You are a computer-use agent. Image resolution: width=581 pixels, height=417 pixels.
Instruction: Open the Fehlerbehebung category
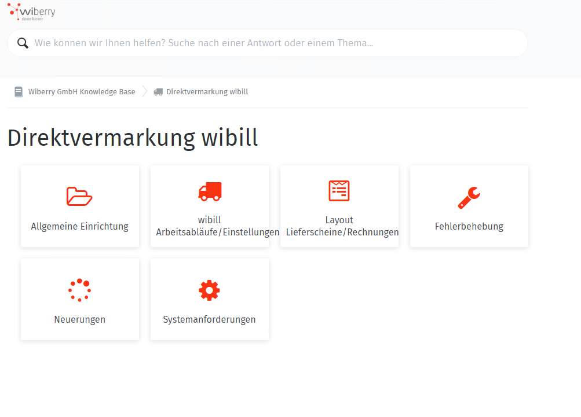tap(469, 206)
